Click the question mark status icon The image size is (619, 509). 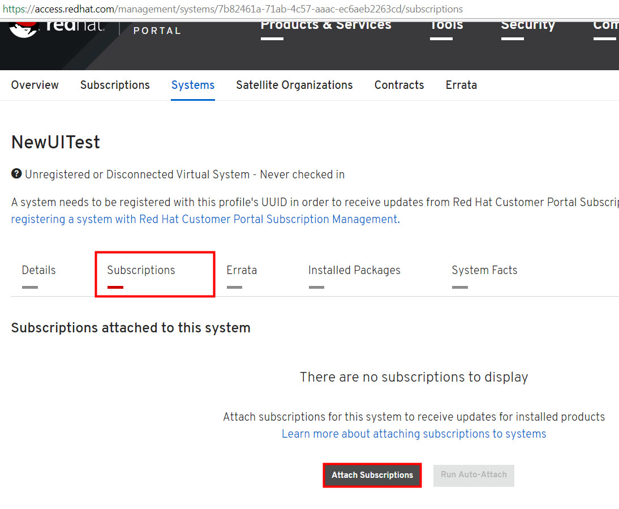[x=16, y=174]
